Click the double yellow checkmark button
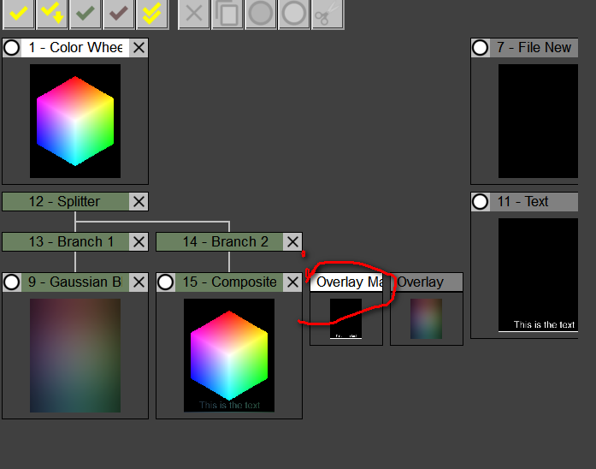The image size is (596, 469). [x=152, y=14]
